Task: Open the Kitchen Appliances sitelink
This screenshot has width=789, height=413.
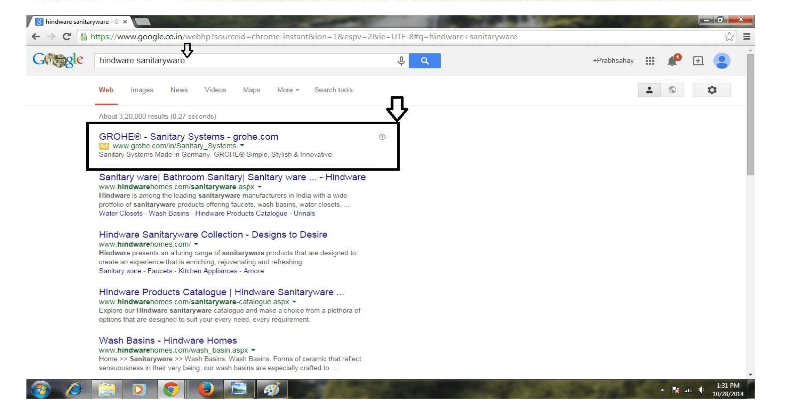Action: [x=208, y=271]
